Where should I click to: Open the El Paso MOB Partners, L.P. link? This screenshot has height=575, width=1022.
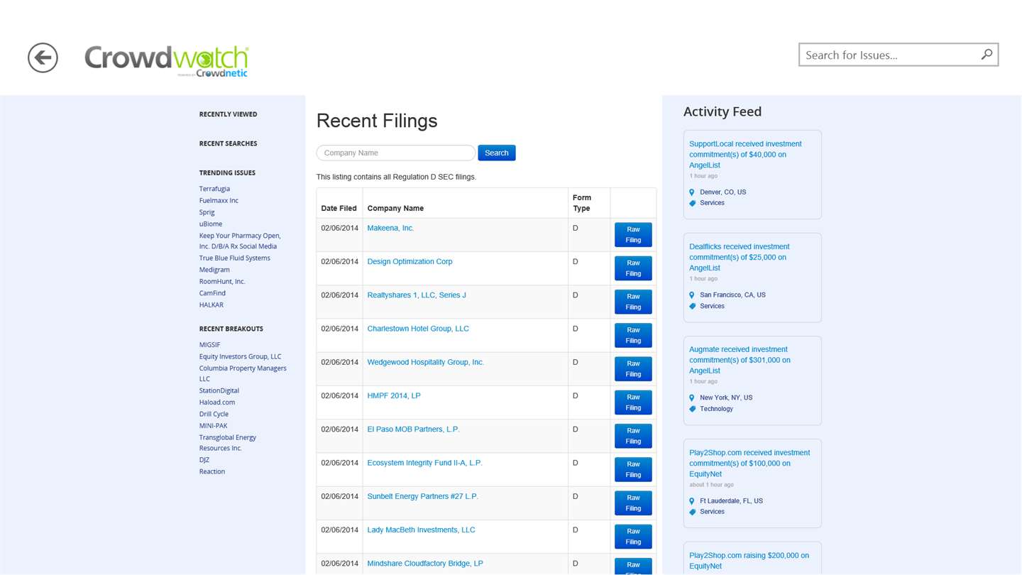(x=413, y=429)
